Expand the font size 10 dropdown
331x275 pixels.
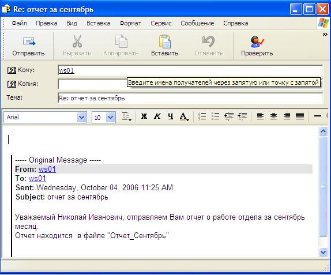tap(111, 118)
